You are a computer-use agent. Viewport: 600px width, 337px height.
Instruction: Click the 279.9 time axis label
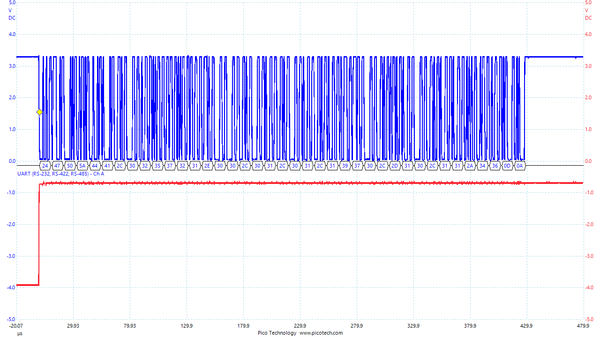pyautogui.click(x=357, y=326)
